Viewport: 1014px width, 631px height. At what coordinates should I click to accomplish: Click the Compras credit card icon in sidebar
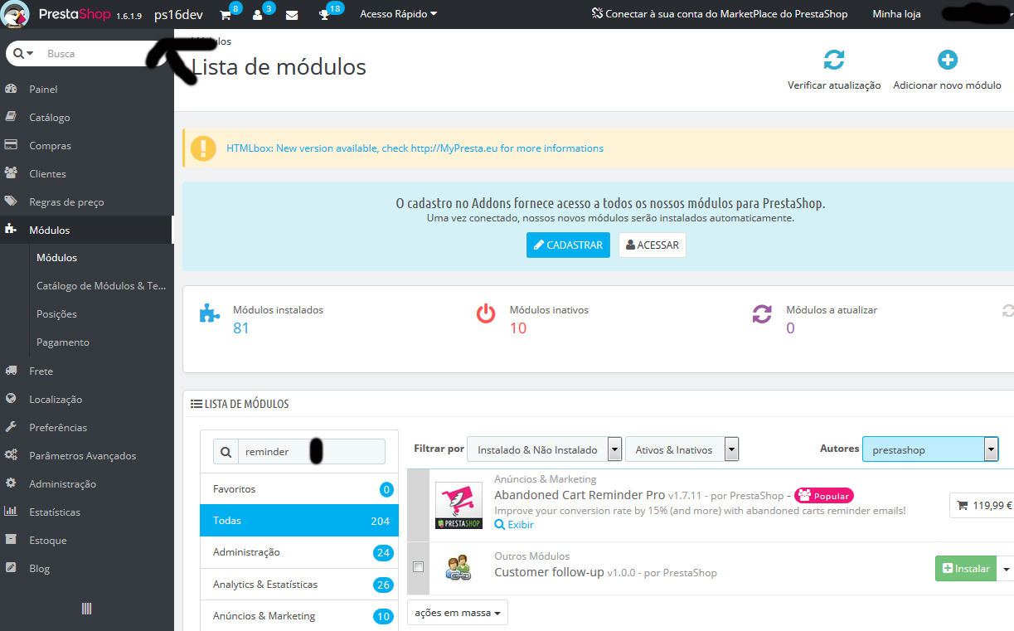coord(12,145)
